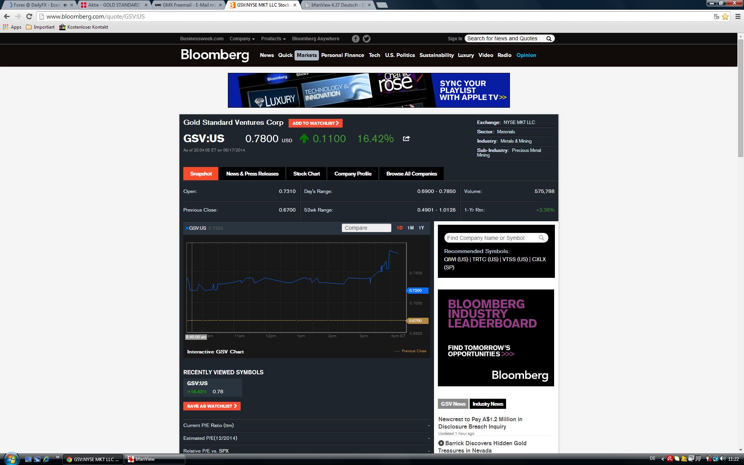This screenshot has height=465, width=744.
Task: Open the Windows Start button
Action: [x=11, y=459]
